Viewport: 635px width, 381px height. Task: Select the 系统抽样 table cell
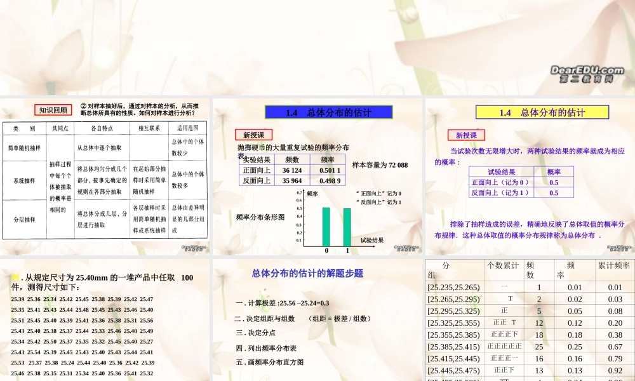pos(24,180)
